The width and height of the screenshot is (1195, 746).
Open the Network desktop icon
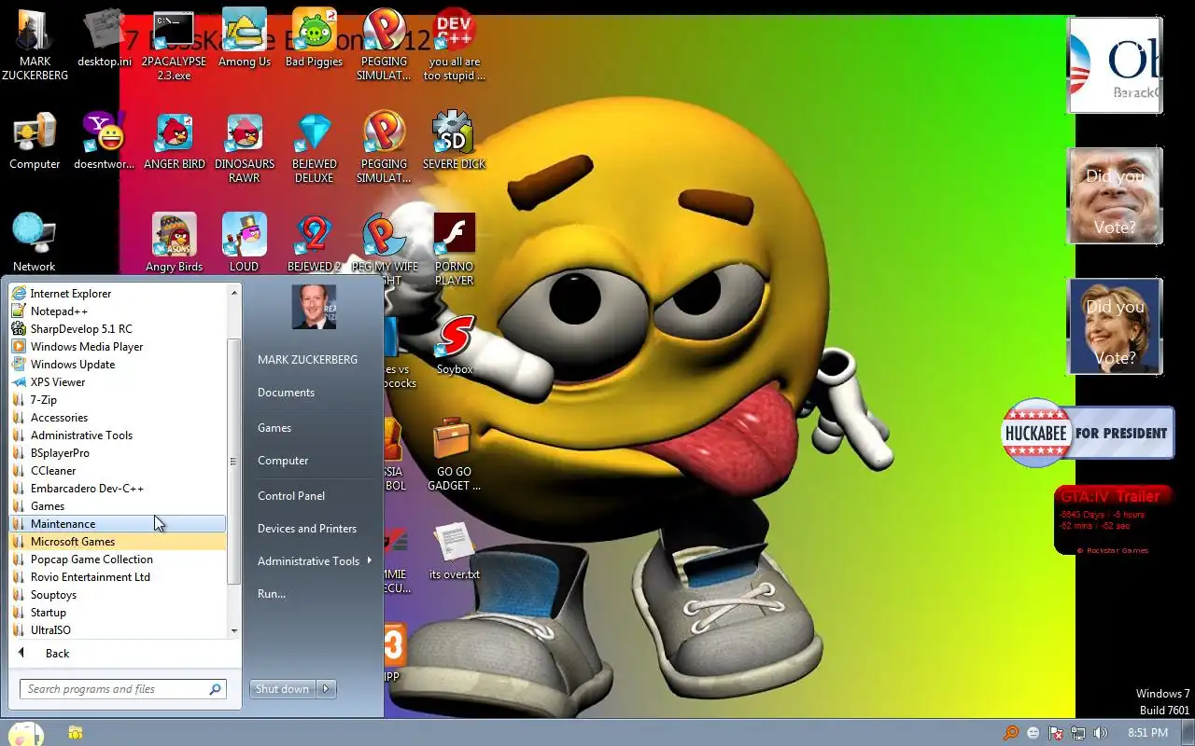(35, 242)
